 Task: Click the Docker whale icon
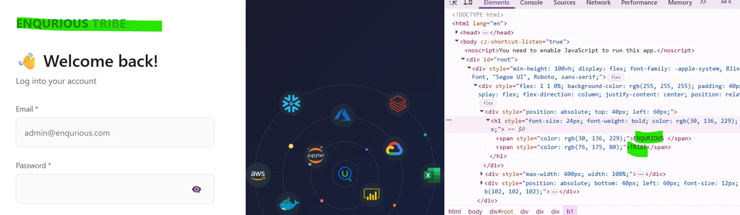tap(287, 204)
